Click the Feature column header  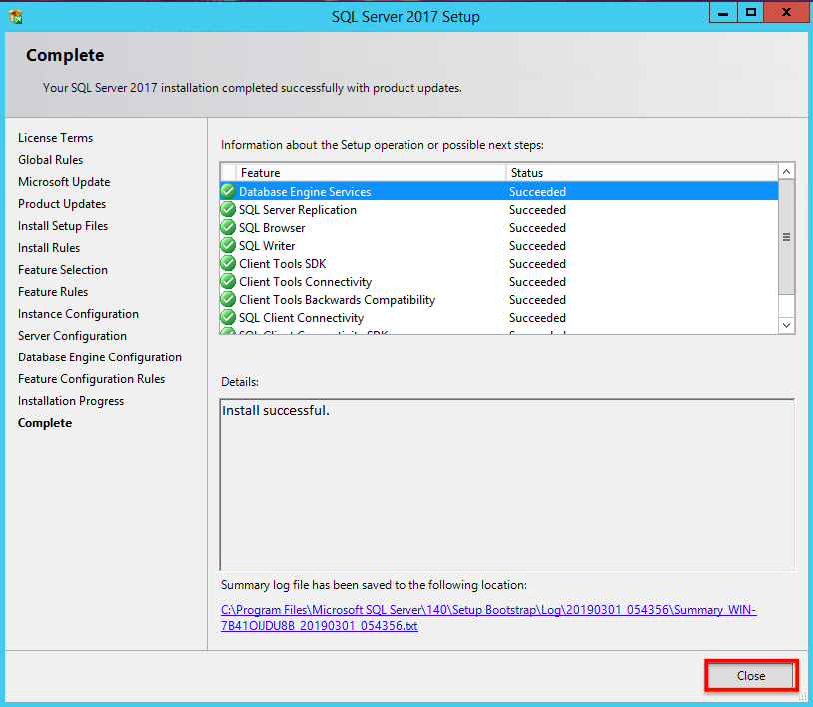[371, 173]
